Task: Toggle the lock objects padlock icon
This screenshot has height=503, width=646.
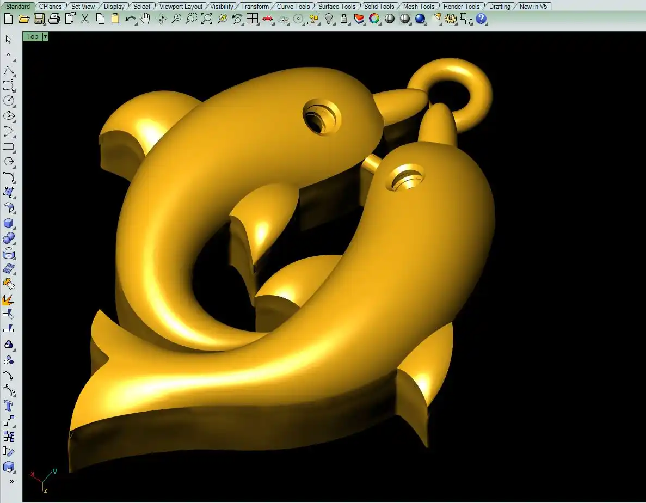Action: (344, 19)
